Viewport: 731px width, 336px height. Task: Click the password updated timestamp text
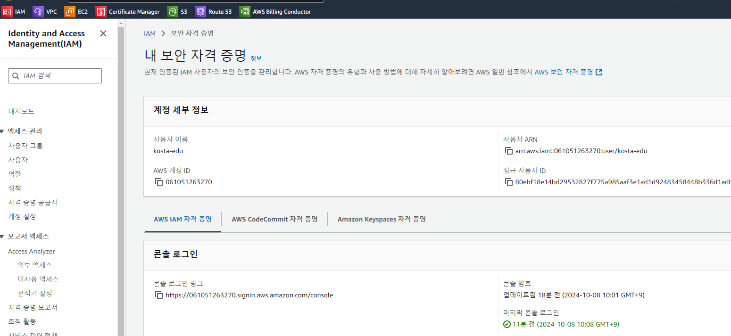574,295
